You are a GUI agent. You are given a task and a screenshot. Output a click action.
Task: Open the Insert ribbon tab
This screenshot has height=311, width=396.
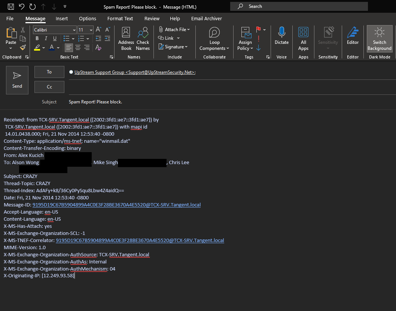tap(62, 19)
